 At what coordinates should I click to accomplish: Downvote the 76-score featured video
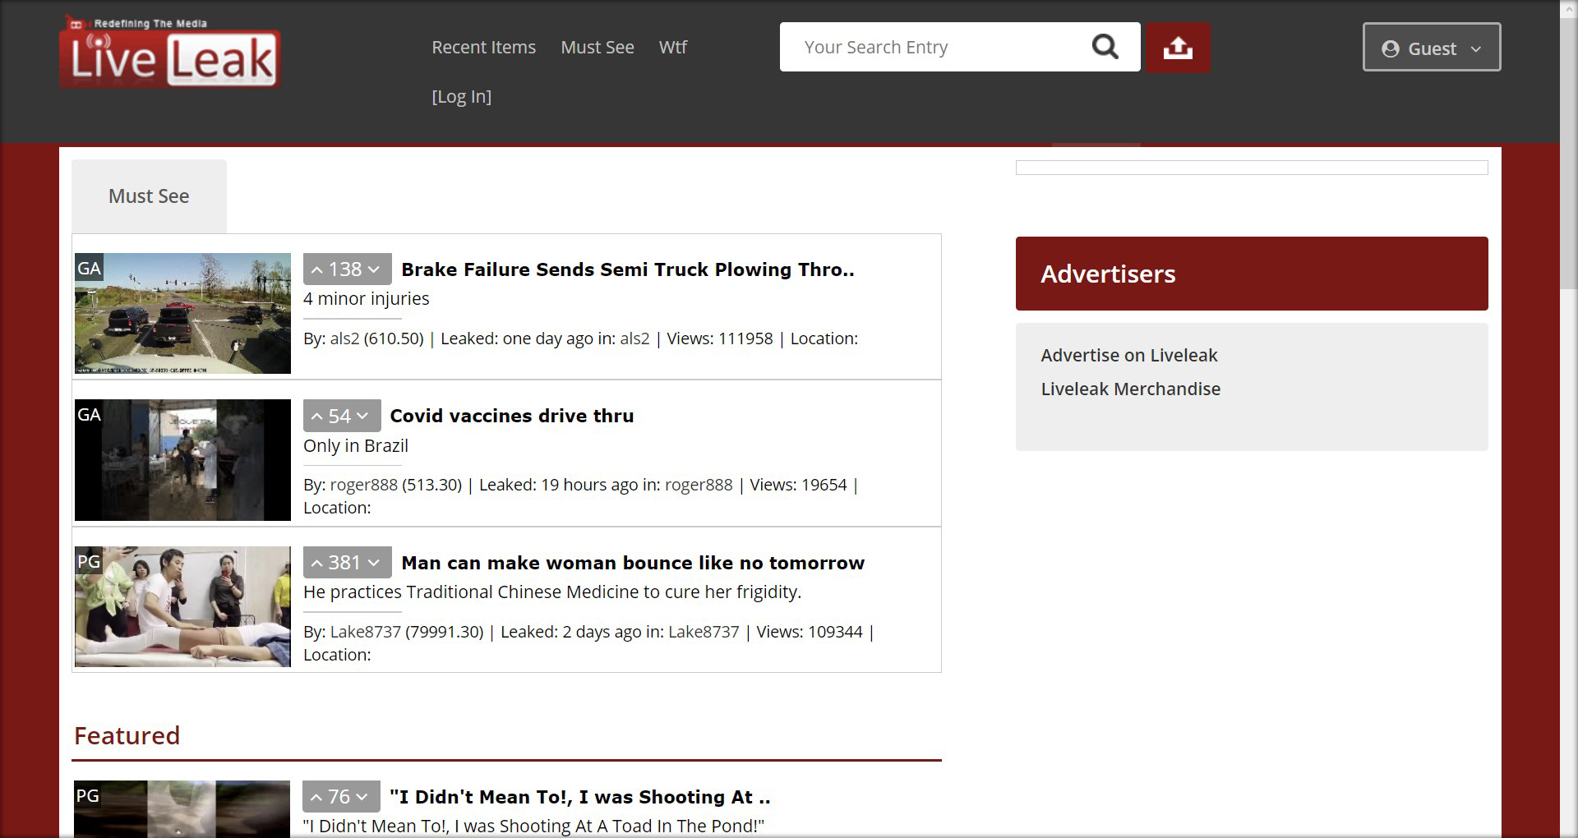[x=362, y=797]
